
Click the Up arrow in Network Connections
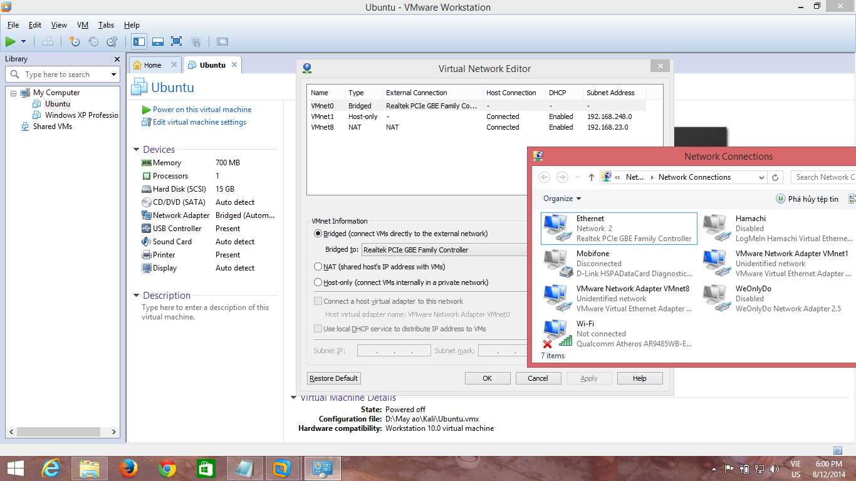pyautogui.click(x=591, y=177)
